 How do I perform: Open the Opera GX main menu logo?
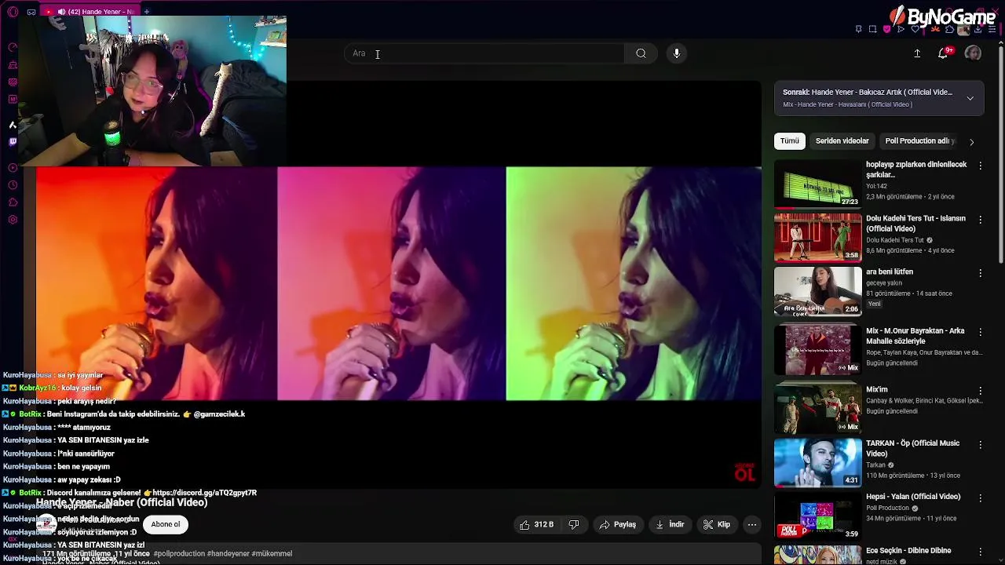tap(13, 12)
